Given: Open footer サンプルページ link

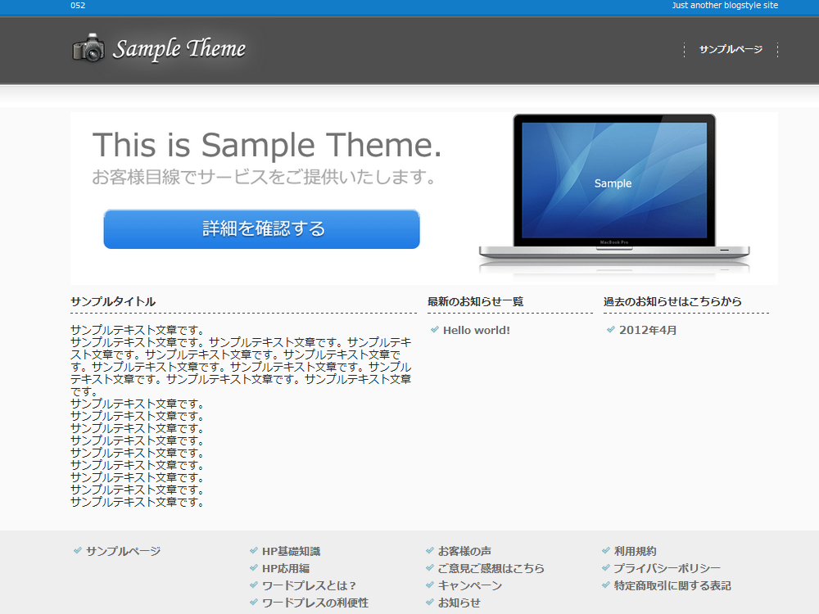Looking at the screenshot, I should (x=124, y=551).
